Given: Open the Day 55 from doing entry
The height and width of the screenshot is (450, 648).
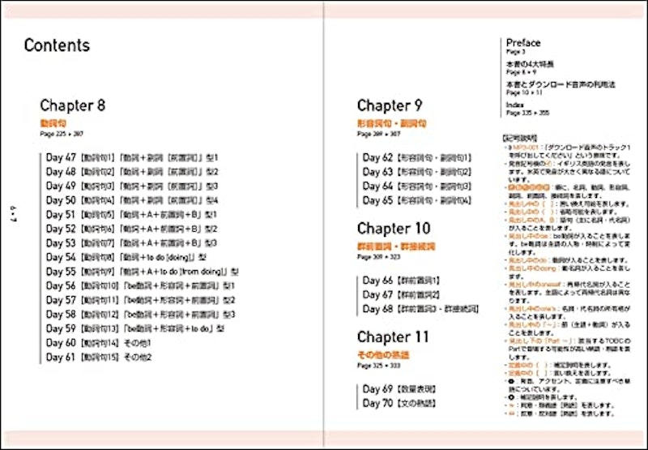Looking at the screenshot, I should tap(143, 272).
